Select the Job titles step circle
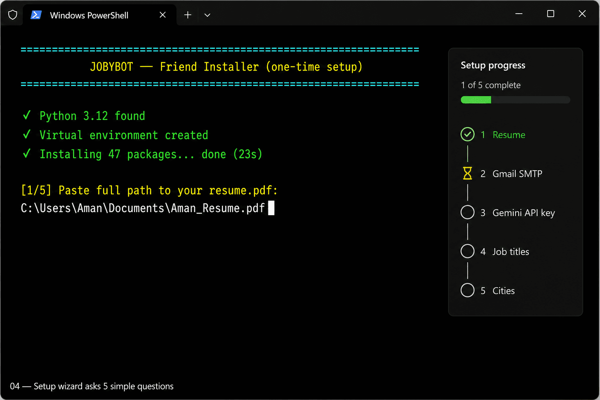 point(468,252)
